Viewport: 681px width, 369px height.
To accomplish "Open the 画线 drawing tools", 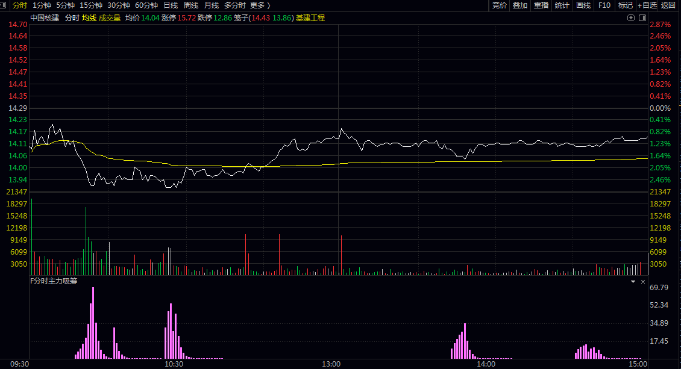I will [583, 5].
